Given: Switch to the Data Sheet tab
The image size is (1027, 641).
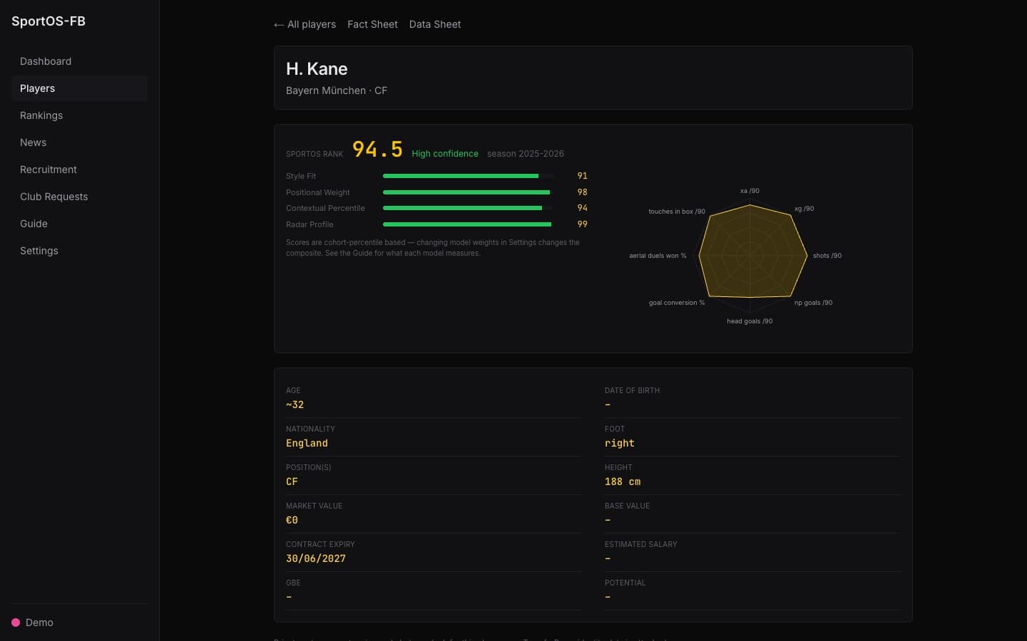Looking at the screenshot, I should 435,24.
